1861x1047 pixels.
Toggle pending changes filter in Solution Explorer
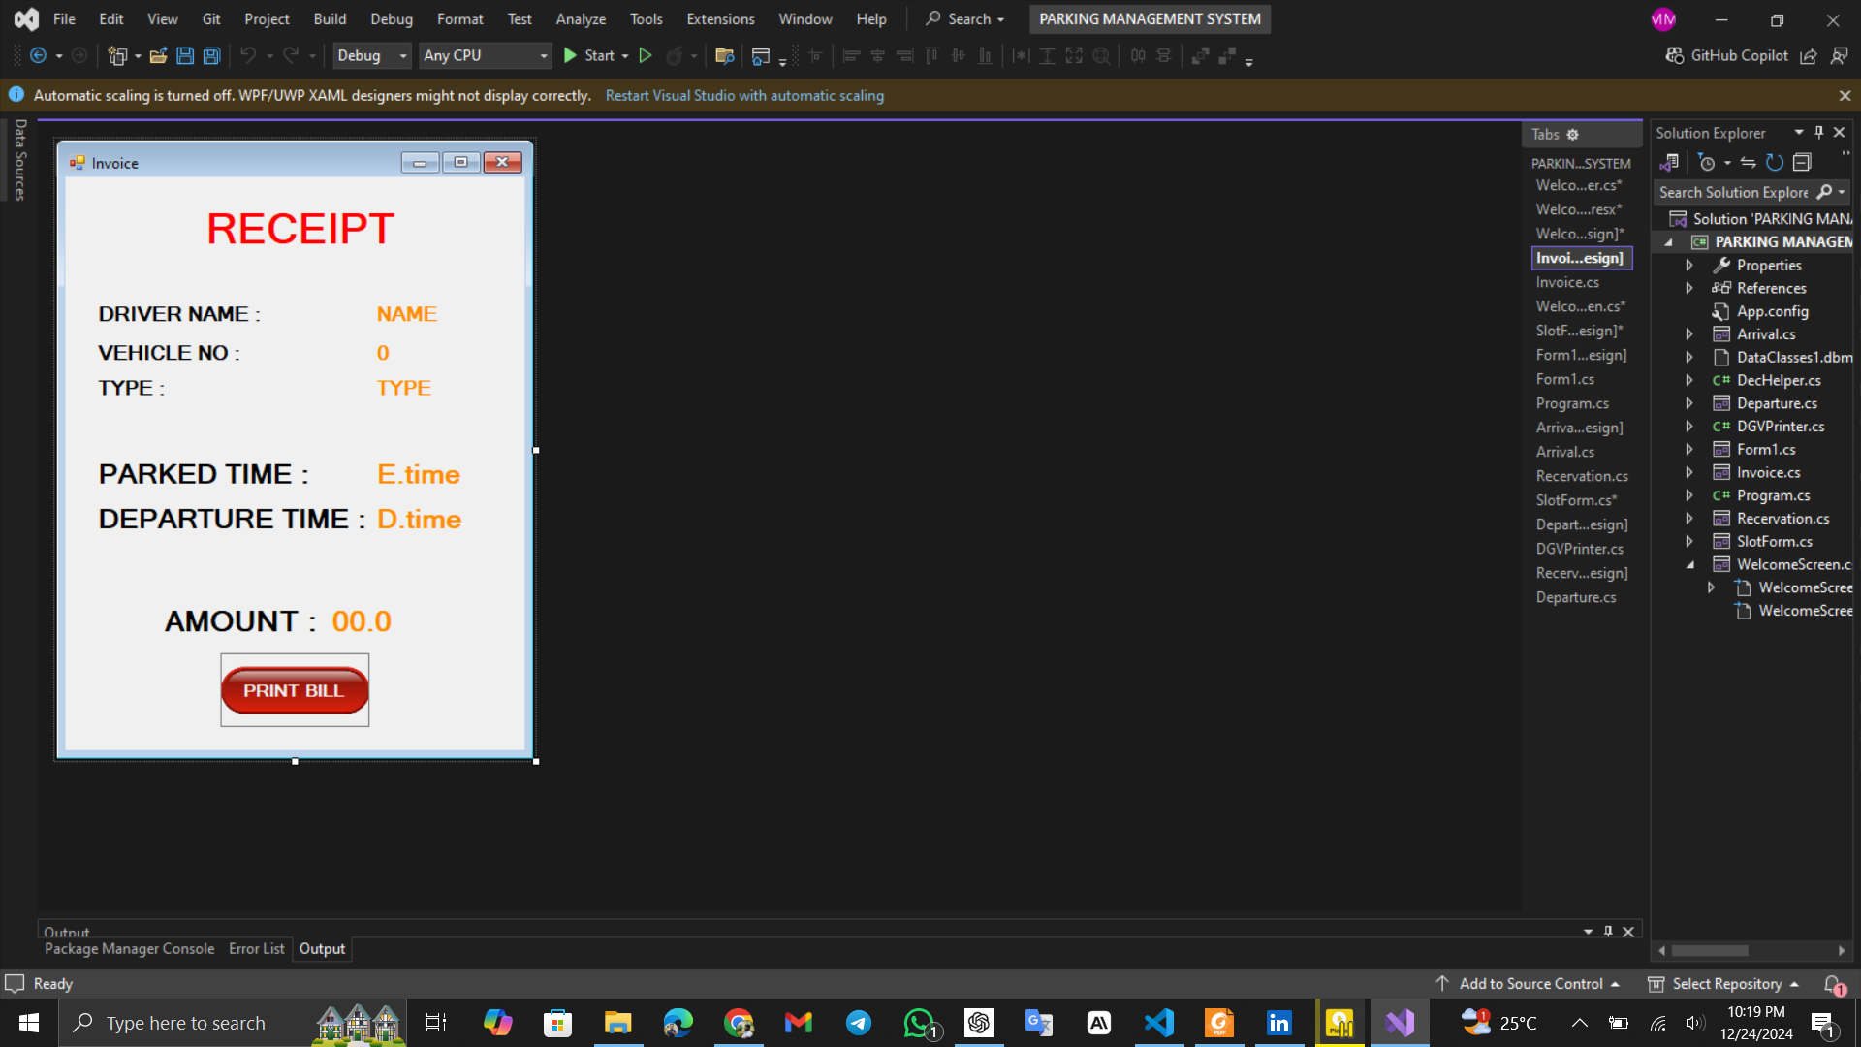pos(1708,163)
